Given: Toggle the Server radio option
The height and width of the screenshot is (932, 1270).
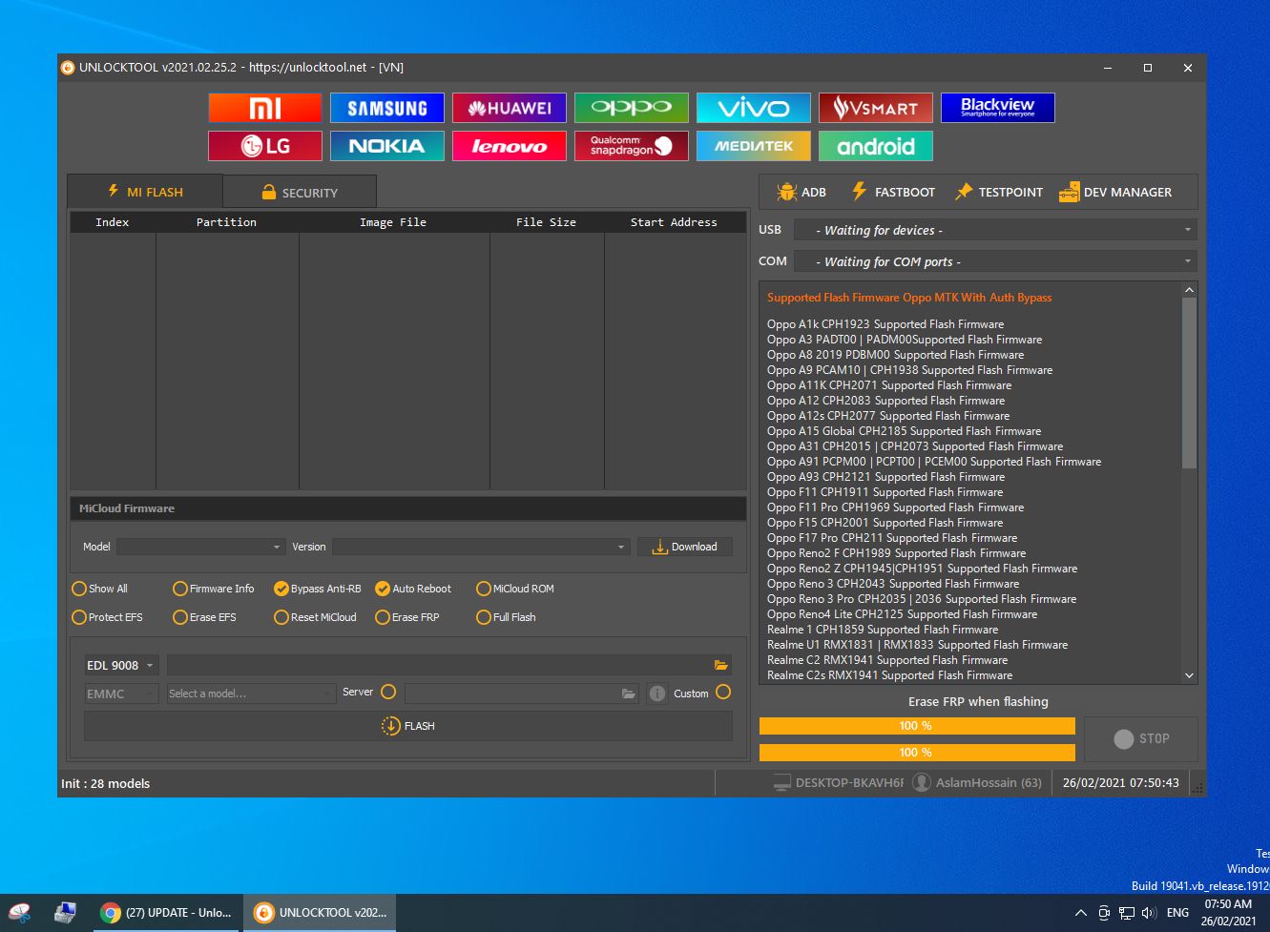Looking at the screenshot, I should pyautogui.click(x=388, y=692).
